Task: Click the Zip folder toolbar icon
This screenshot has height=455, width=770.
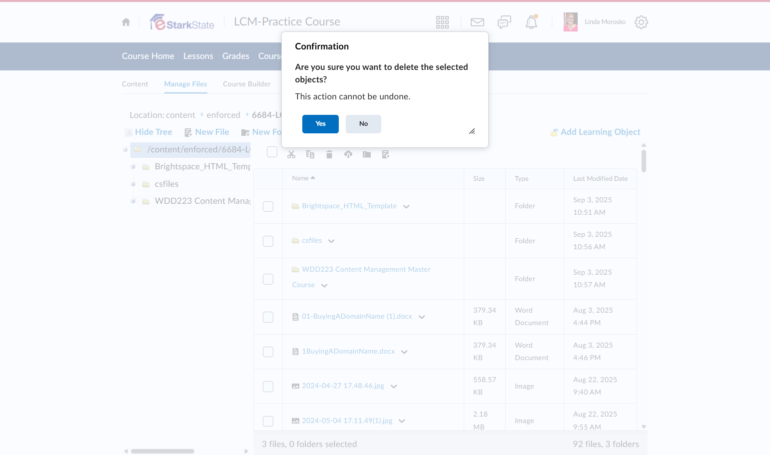Action: click(x=367, y=154)
